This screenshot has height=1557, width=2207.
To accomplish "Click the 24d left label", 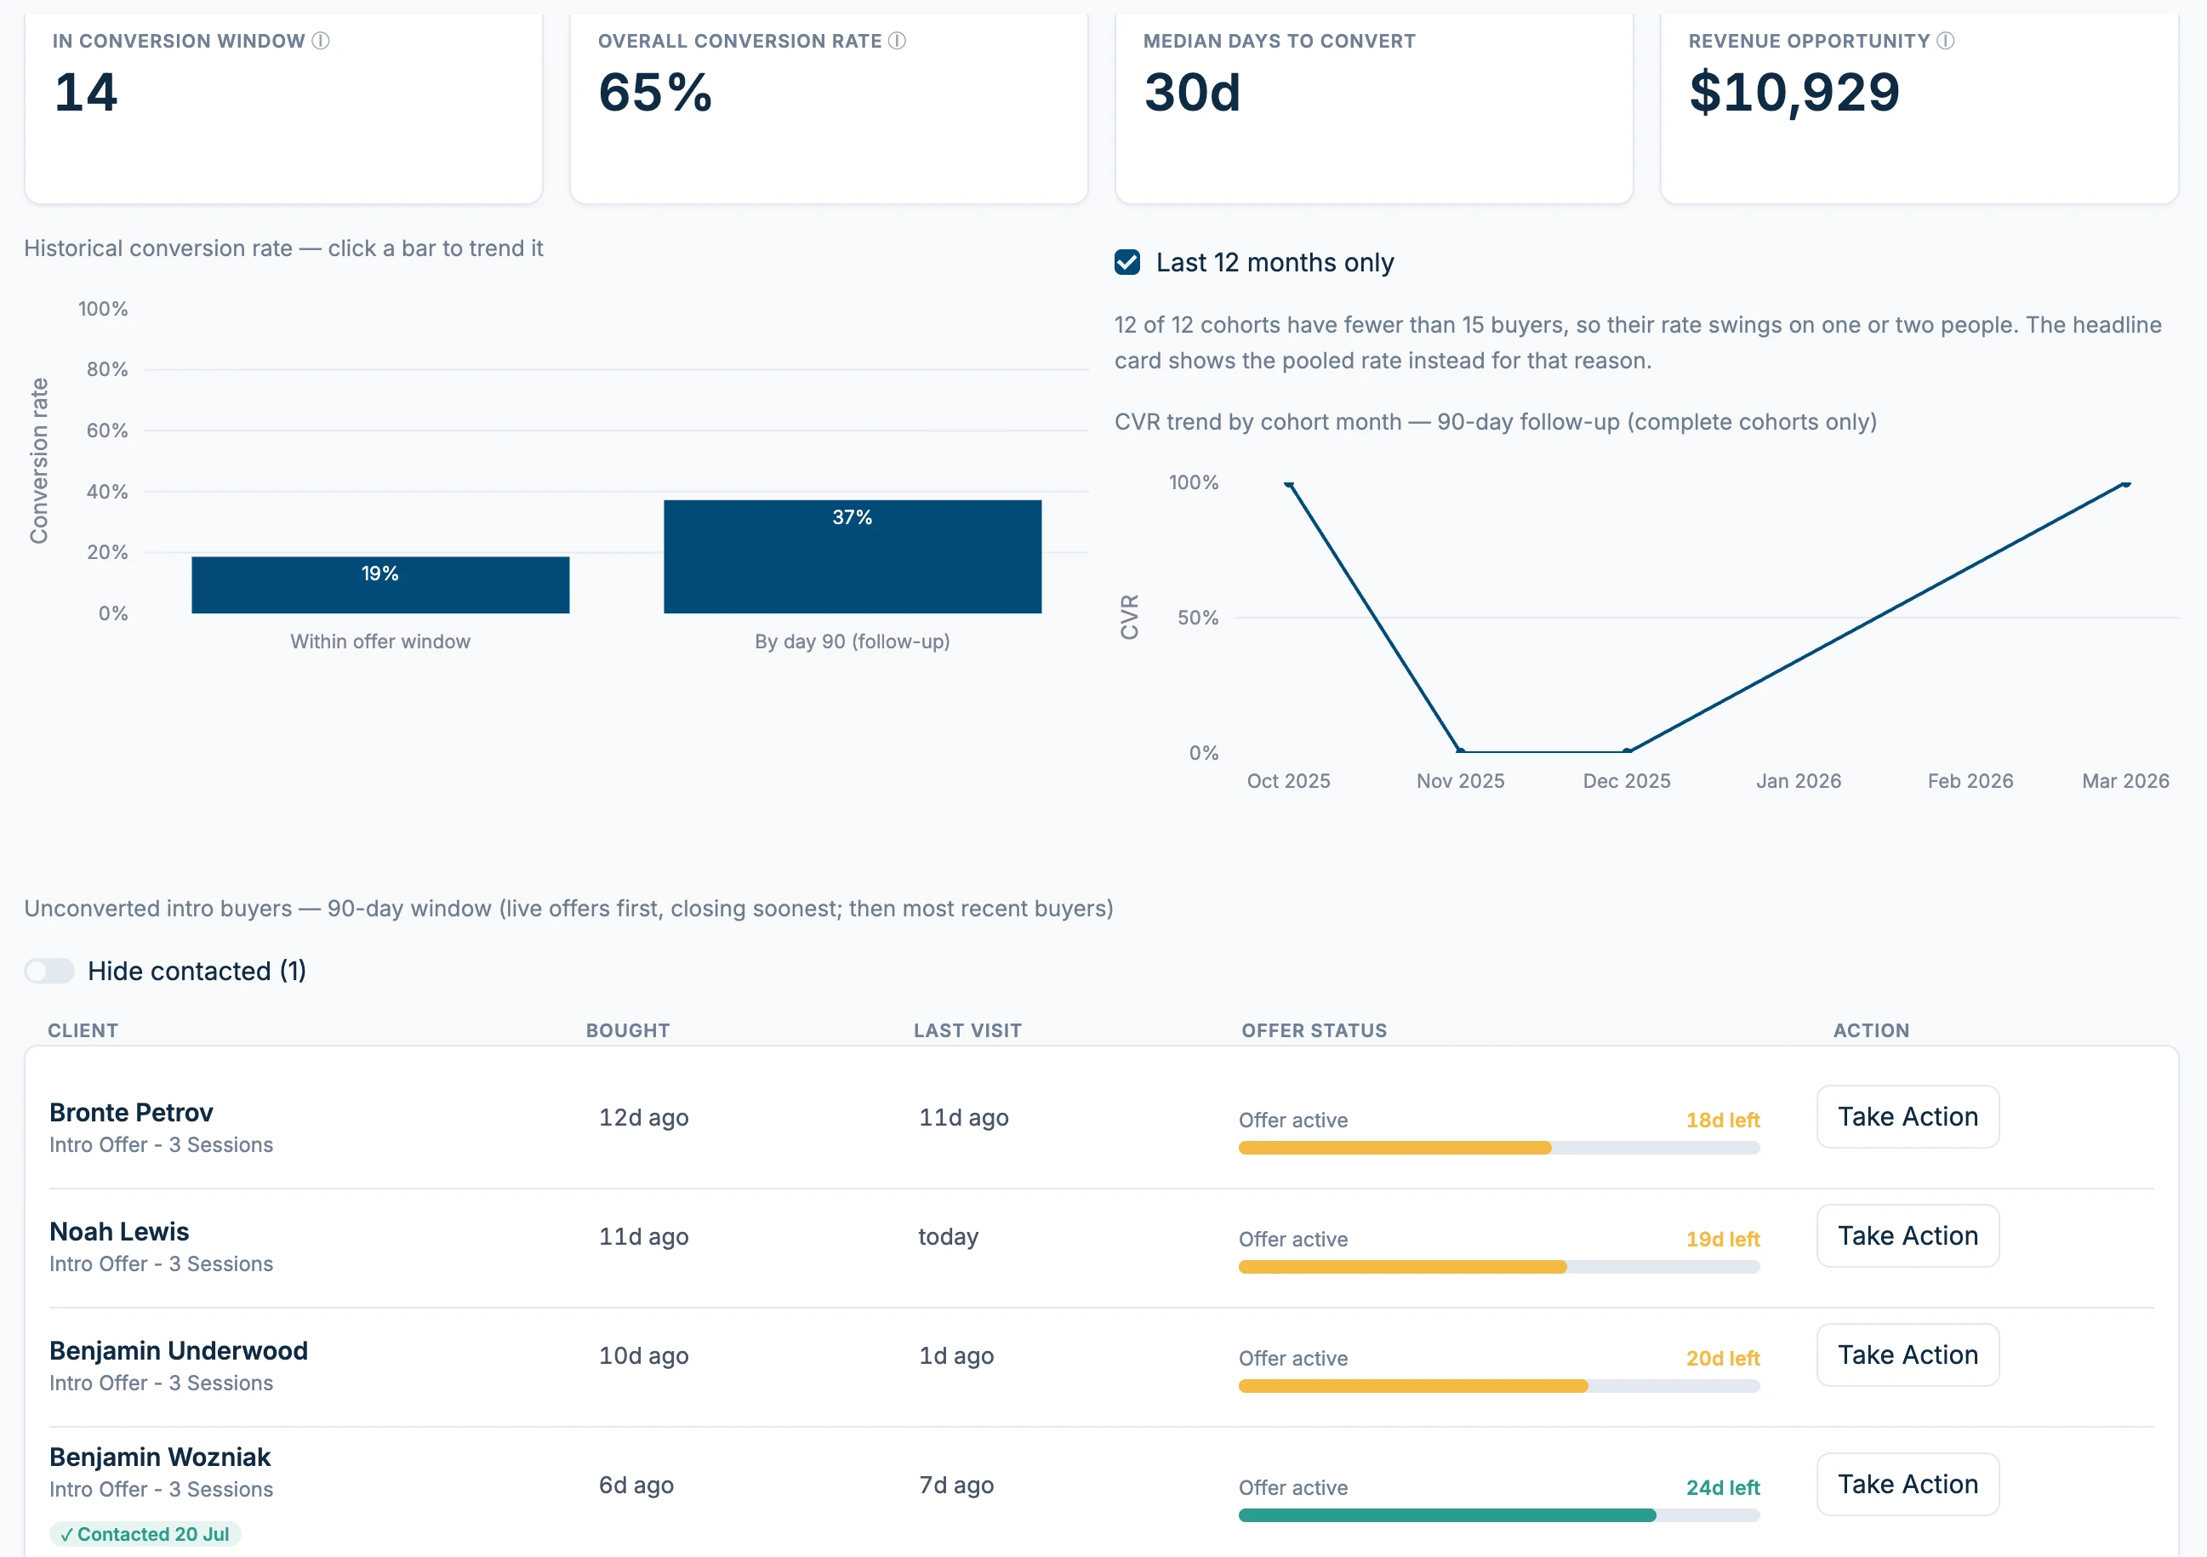I will pos(1723,1488).
